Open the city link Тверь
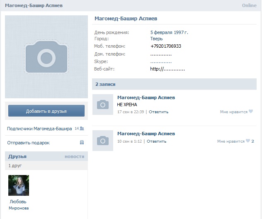Screen dimensions: 262x219 click(156, 39)
